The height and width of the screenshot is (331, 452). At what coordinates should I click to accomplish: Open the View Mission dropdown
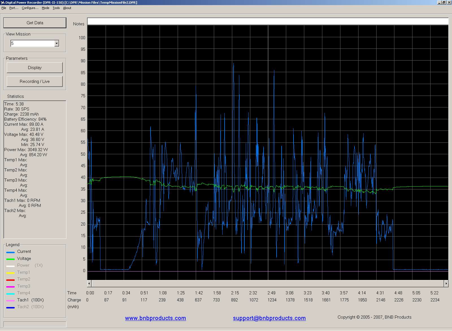(x=56, y=43)
